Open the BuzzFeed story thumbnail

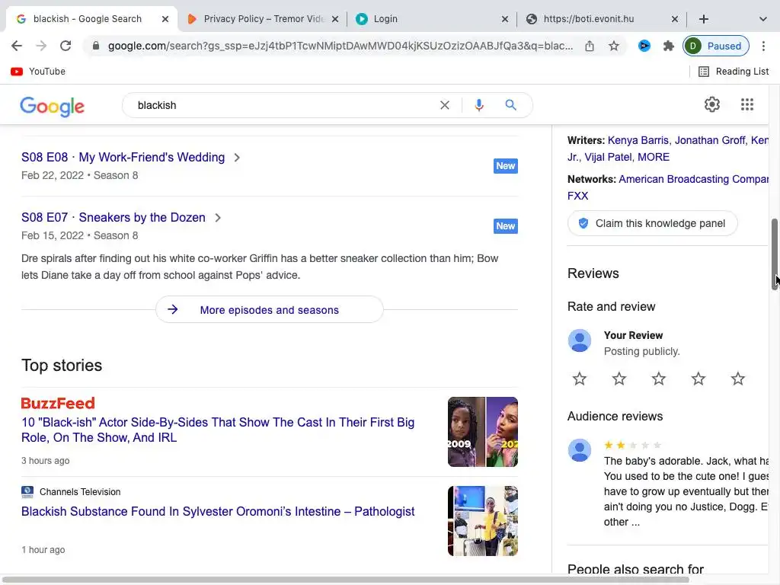coord(482,432)
